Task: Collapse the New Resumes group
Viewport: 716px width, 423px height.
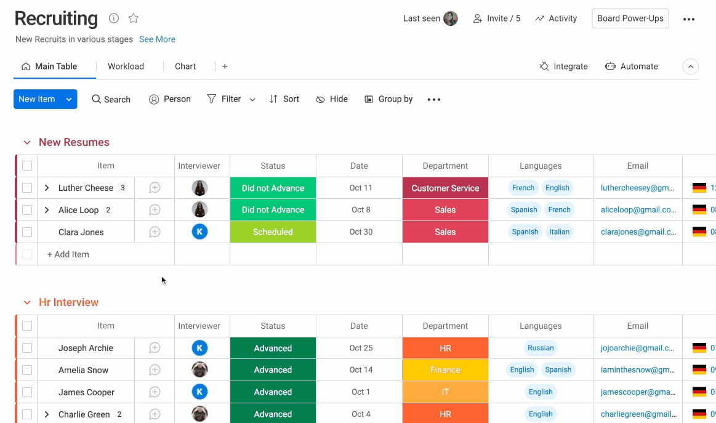Action: 26,142
